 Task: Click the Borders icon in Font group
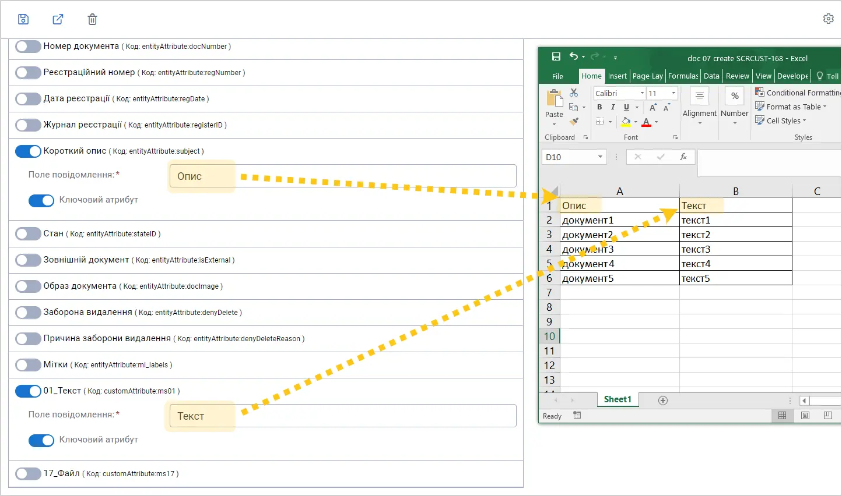click(599, 122)
